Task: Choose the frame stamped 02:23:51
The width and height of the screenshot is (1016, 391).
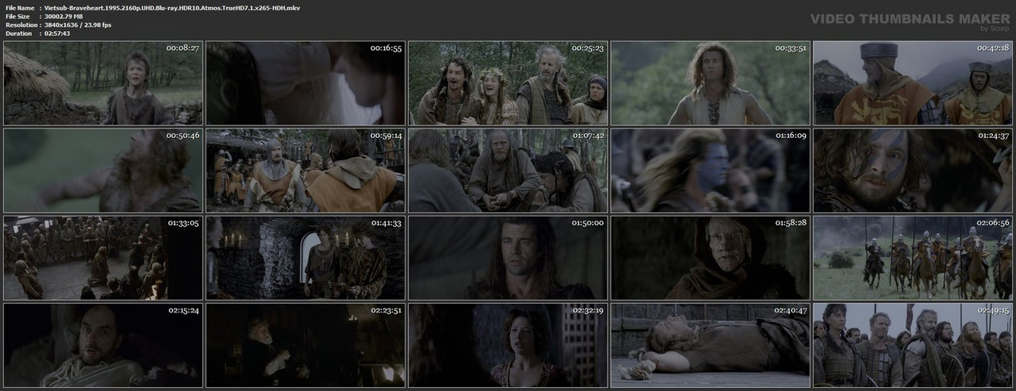Action: tap(306, 345)
